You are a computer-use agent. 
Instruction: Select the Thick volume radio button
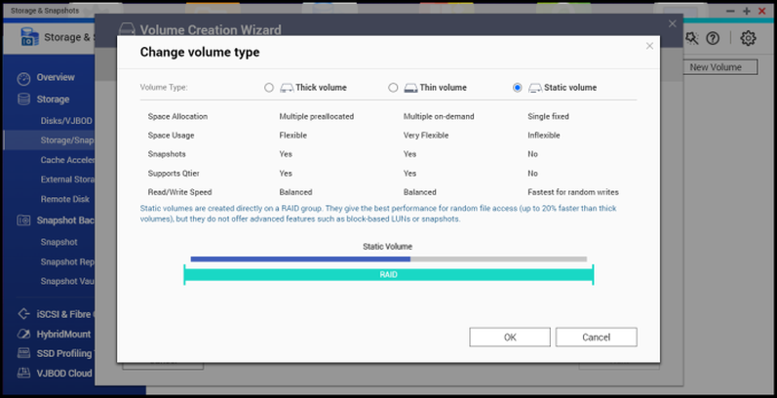[268, 88]
